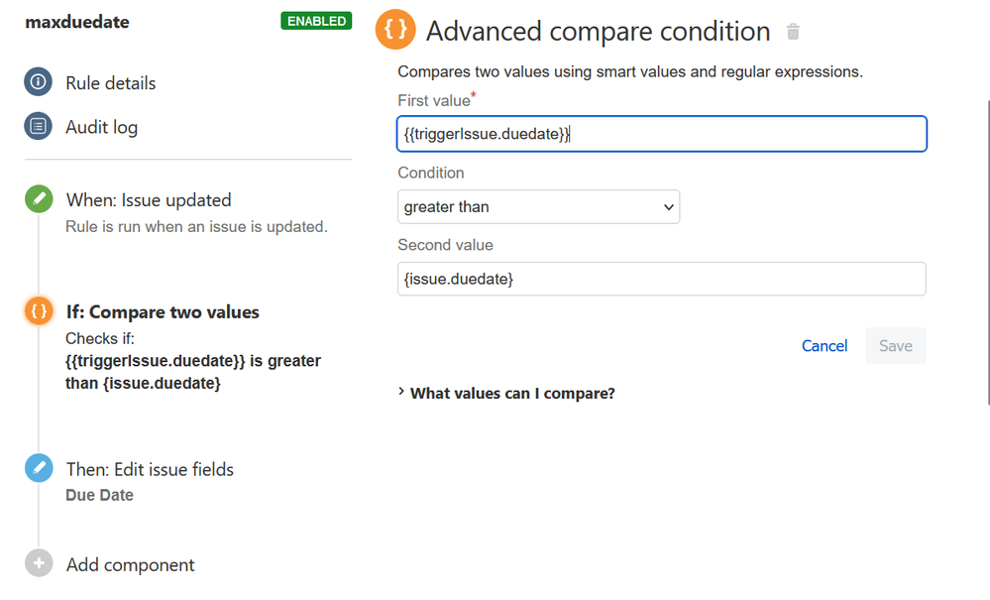The width and height of the screenshot is (990, 600).
Task: Click the trash icon to delete condition
Action: pyautogui.click(x=792, y=32)
